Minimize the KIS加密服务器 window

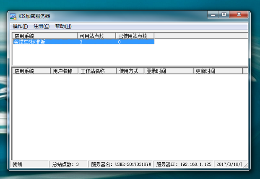[x=213, y=15]
